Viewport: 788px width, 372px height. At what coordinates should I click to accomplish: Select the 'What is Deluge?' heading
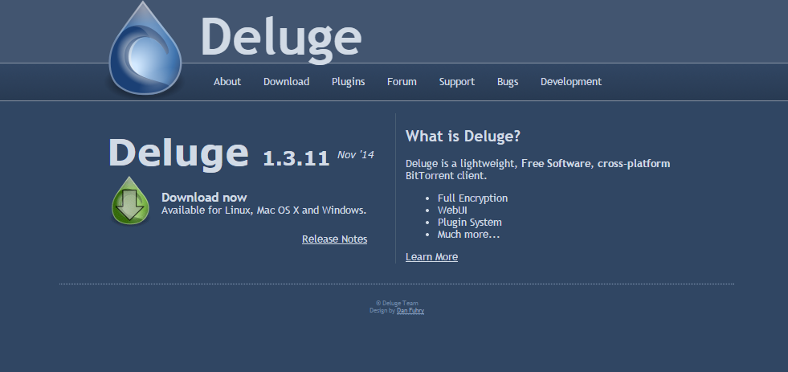pos(463,137)
